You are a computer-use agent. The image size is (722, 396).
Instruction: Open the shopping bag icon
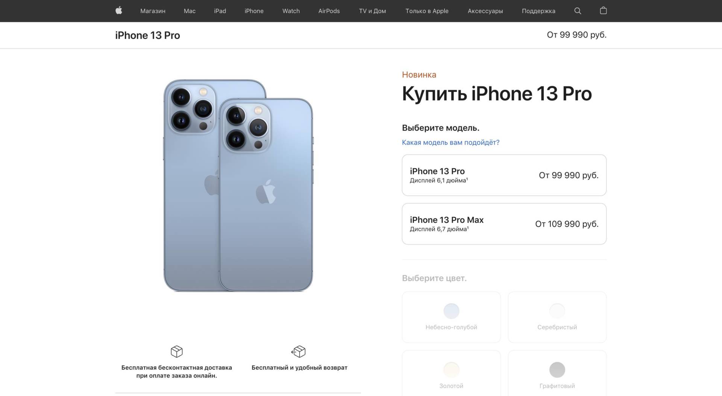point(603,11)
